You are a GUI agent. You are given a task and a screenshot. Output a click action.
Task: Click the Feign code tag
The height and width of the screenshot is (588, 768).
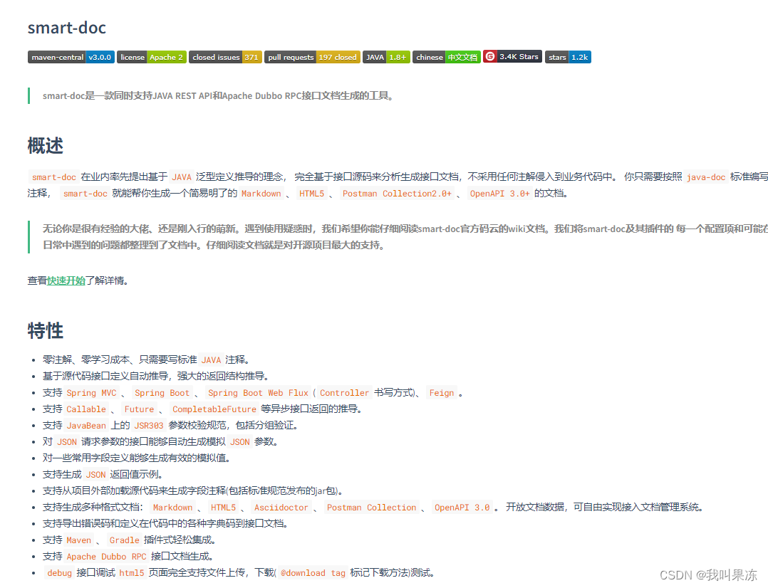(x=441, y=393)
